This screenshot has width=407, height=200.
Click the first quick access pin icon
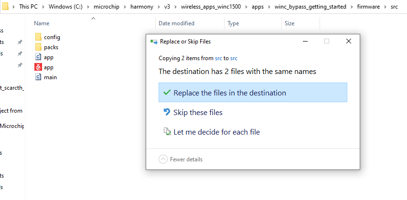point(20,42)
